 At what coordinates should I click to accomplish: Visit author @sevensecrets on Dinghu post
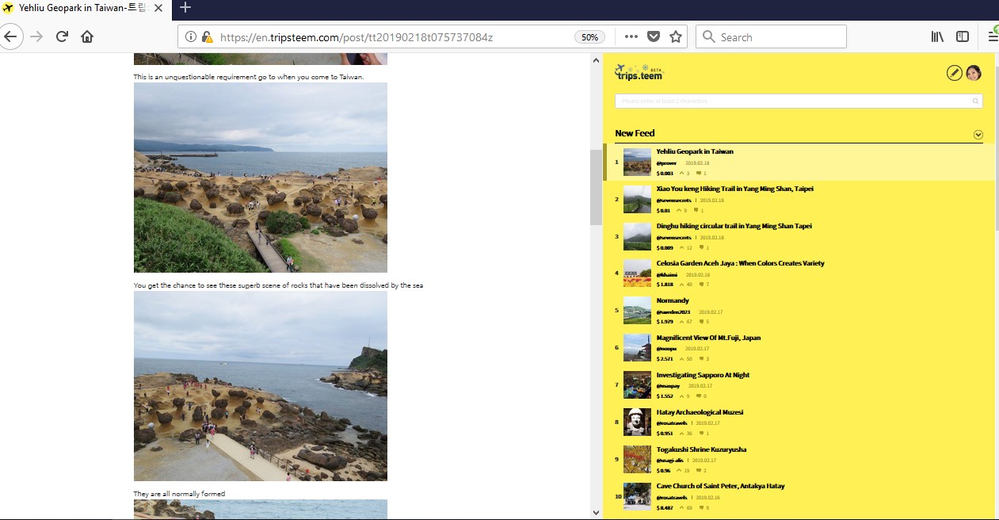(x=674, y=237)
